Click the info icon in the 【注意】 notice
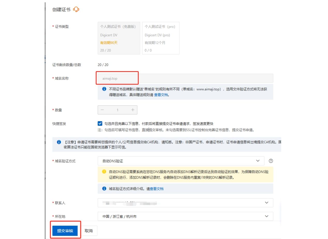 click(59, 142)
